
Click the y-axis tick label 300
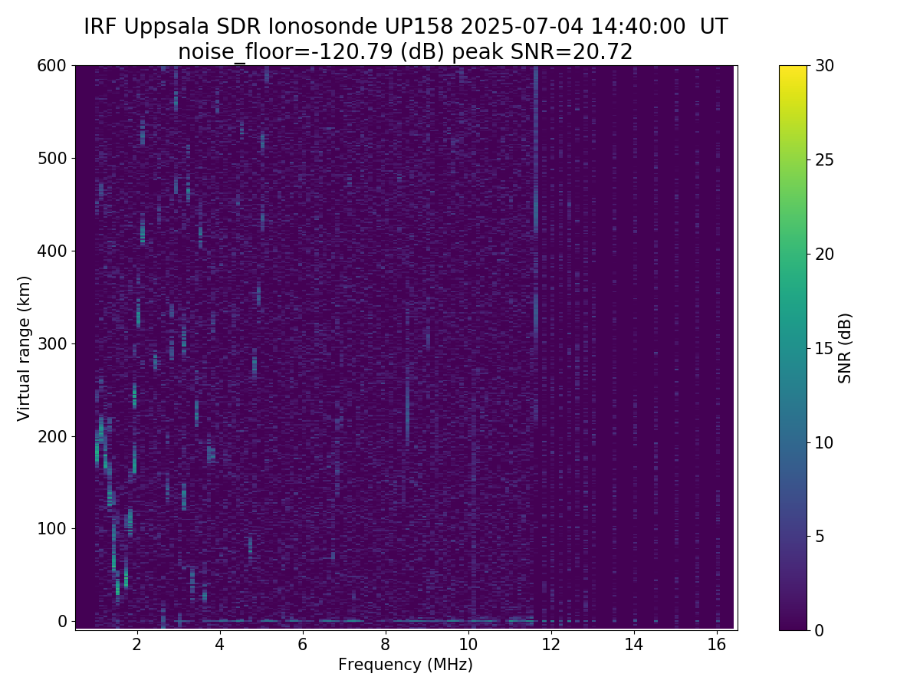(53, 343)
